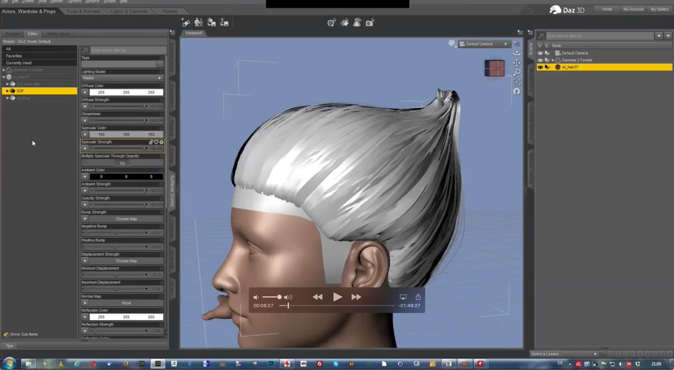Image resolution: width=674 pixels, height=370 pixels.
Task: Click the viewport zoom magnifier icon
Action: [516, 73]
